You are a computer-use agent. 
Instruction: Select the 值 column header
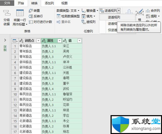pos(70,41)
